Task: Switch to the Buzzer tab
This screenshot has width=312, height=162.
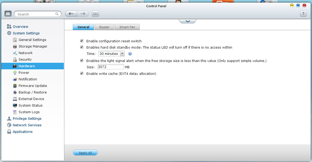Action: (104, 27)
